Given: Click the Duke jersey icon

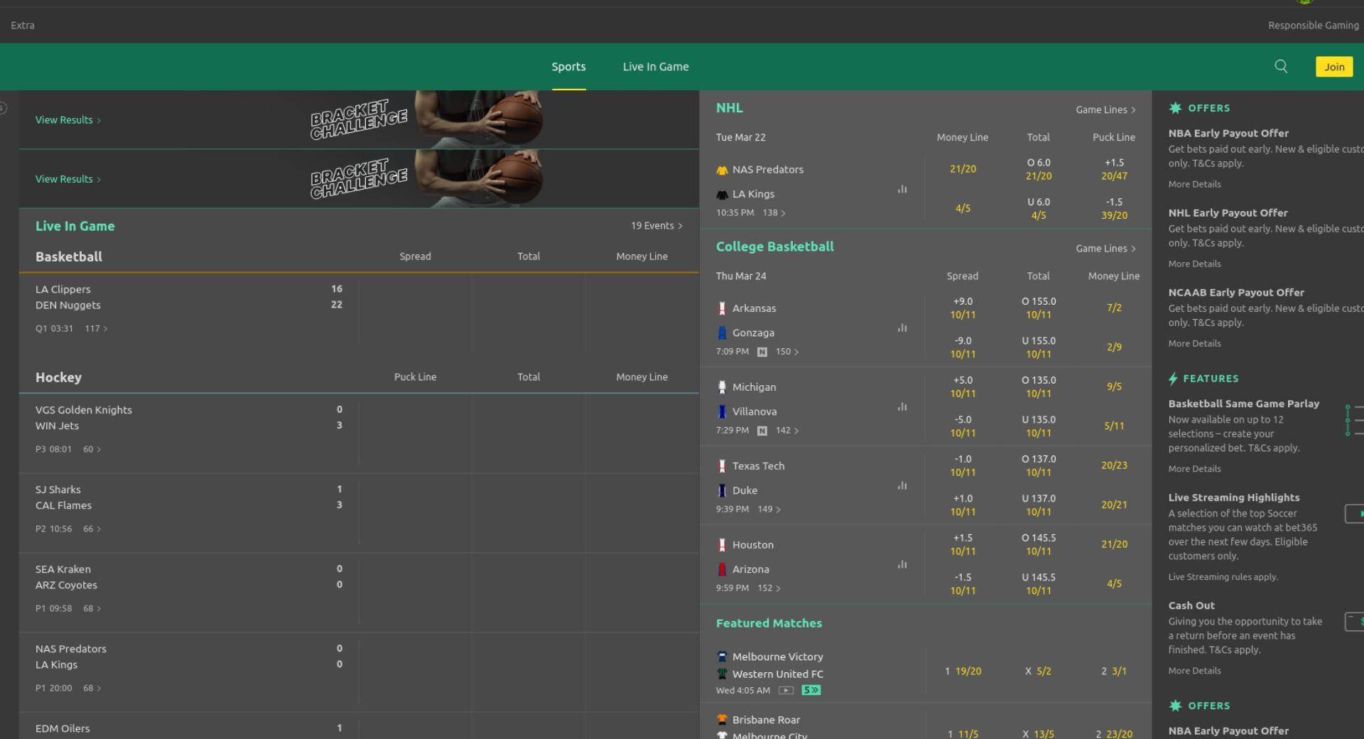Looking at the screenshot, I should pyautogui.click(x=722, y=490).
